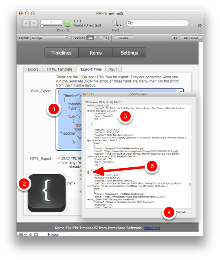220x260 pixels.
Task: Click the 100 zoom level indicator
Action: click(20, 234)
